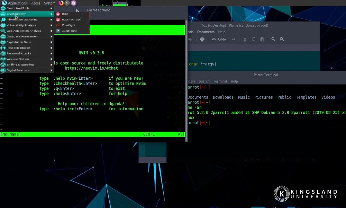Click 'Music' in the terminal ls output
Screen dimensions: 346x208
(244, 97)
